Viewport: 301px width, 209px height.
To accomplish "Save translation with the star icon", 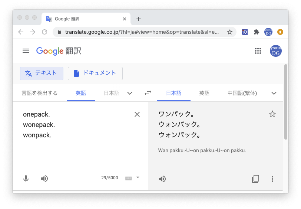I will click(272, 114).
